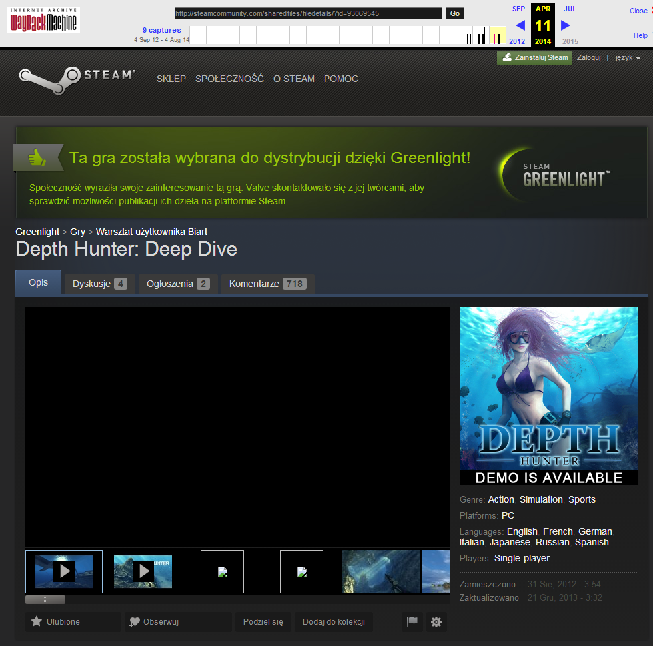The image size is (653, 646).
Task: Click Warsztat użytkownika Biart breadcrumb
Action: click(x=152, y=232)
